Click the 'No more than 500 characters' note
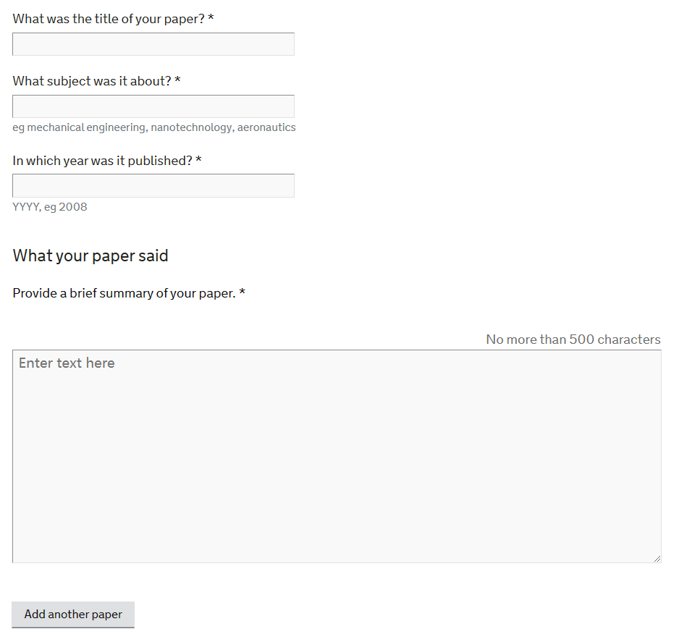The height and width of the screenshot is (637, 679). (x=573, y=339)
